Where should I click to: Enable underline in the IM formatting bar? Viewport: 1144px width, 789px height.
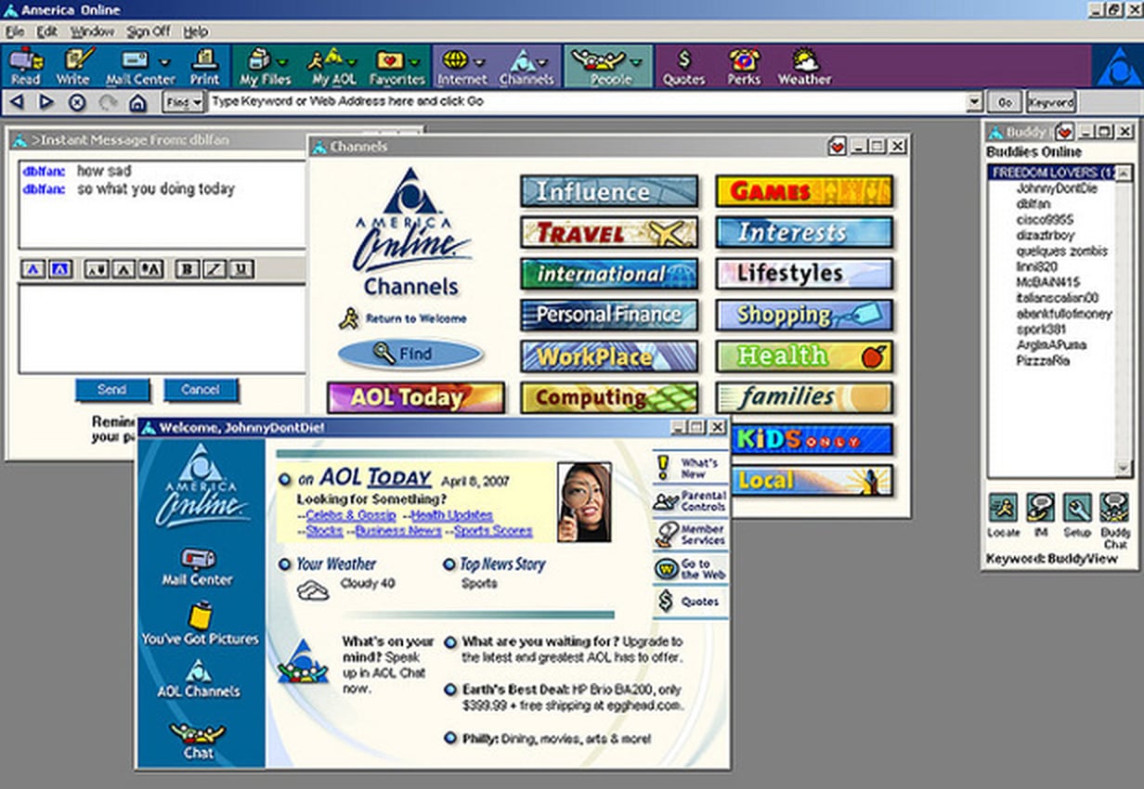point(239,268)
